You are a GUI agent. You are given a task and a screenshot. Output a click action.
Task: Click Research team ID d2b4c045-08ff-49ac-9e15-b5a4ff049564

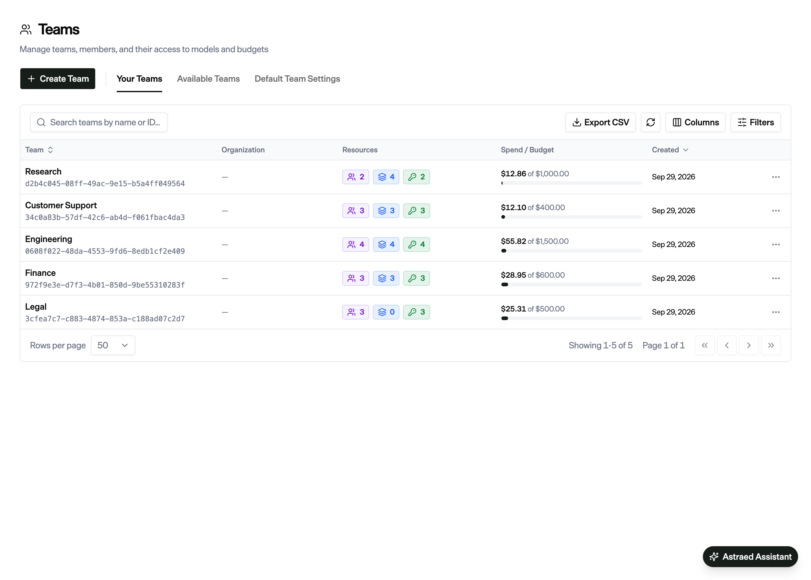click(105, 184)
